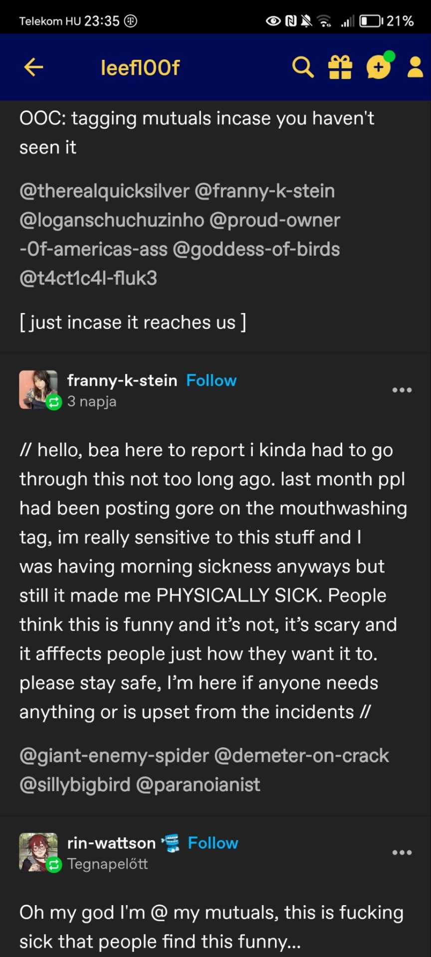Open search with the magnifier icon
431x957 pixels.
302,67
